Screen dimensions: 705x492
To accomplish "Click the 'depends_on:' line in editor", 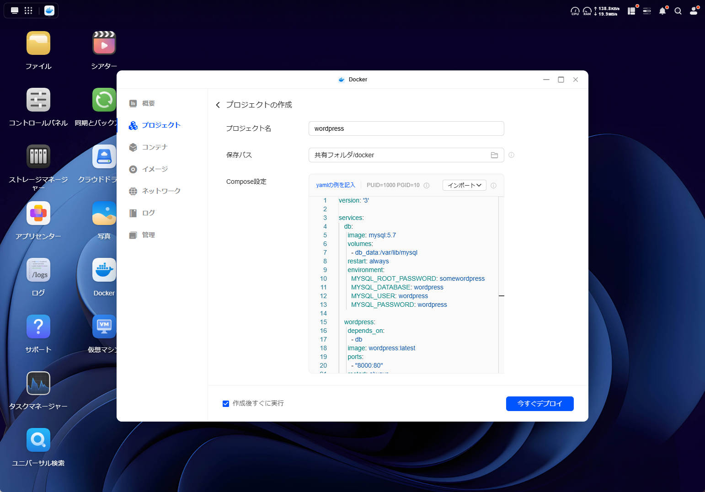I will point(366,331).
